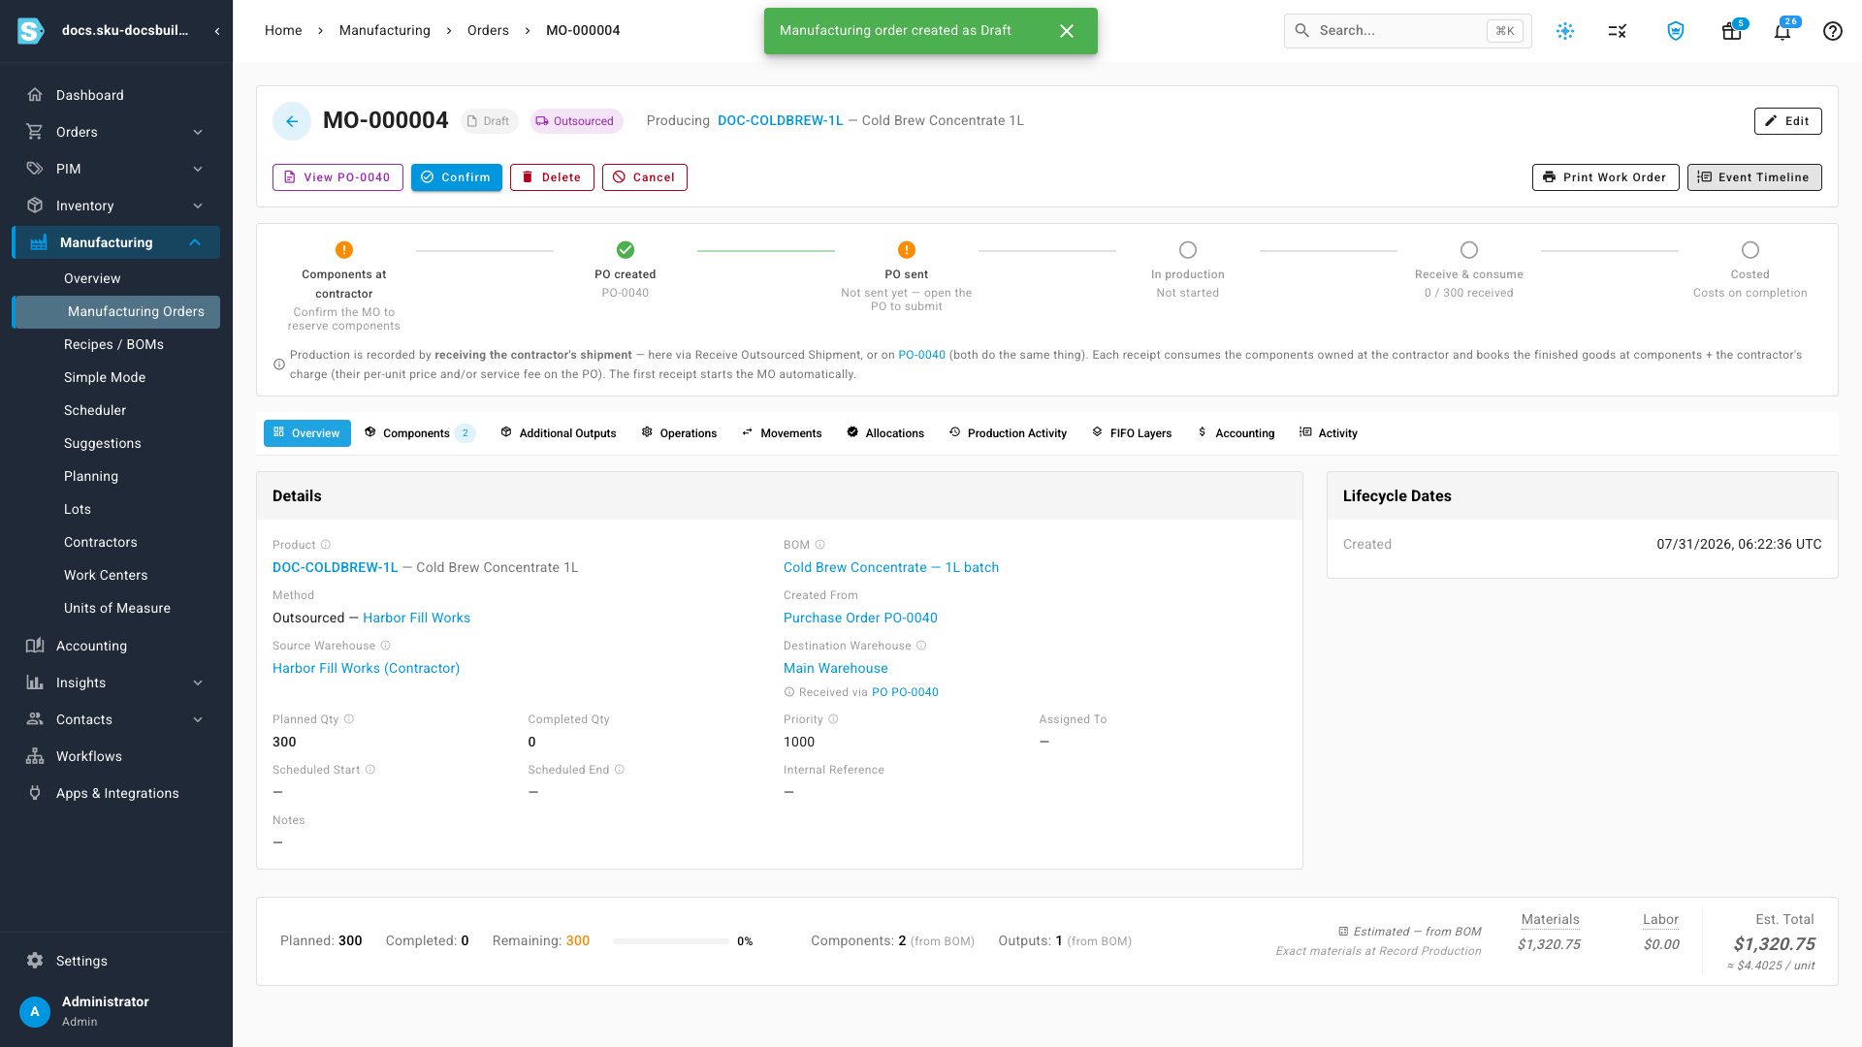
Task: Go to Manufacturing in the breadcrumb
Action: (385, 30)
